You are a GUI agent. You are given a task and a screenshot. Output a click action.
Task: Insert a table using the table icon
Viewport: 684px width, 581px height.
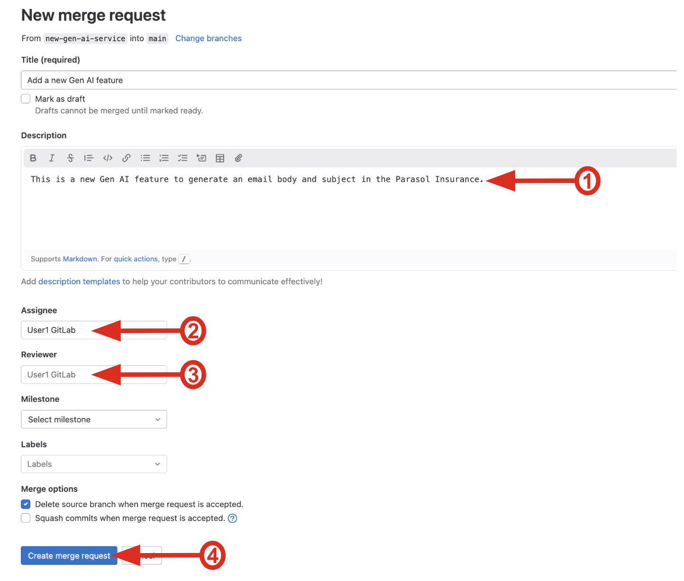tap(220, 158)
